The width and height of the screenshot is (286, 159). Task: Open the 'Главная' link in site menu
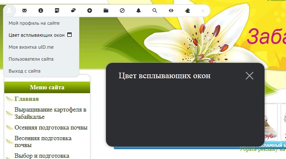coord(27,99)
